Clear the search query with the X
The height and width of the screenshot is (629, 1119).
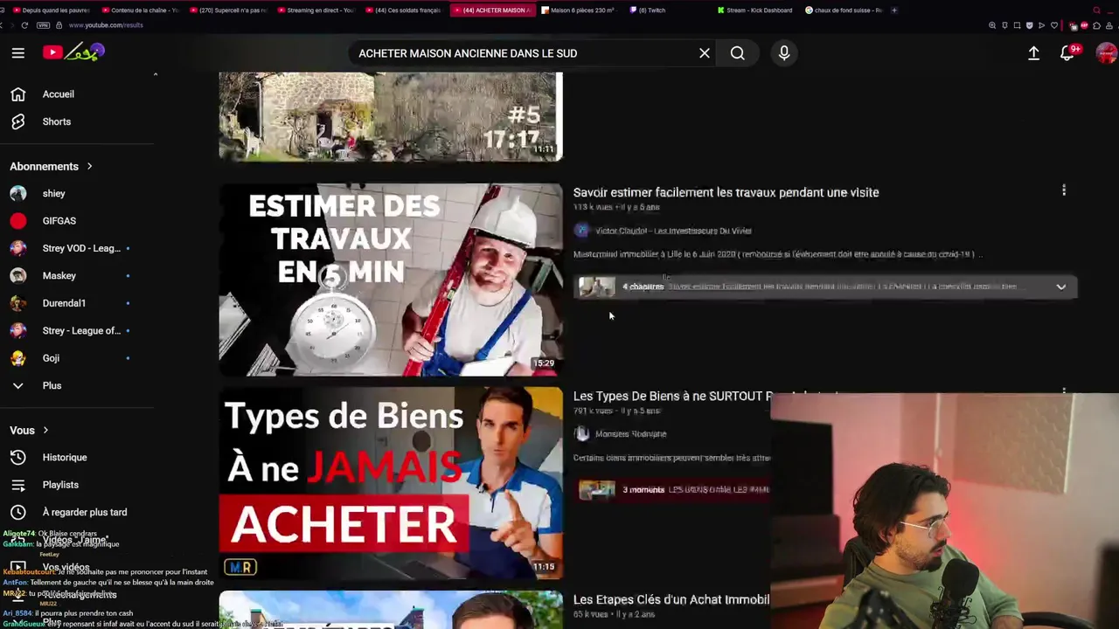705,53
